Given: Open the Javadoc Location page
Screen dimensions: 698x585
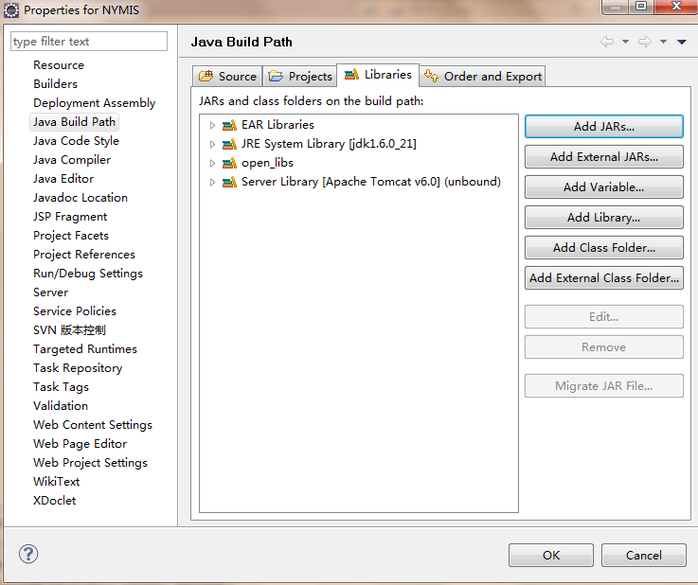Looking at the screenshot, I should click(81, 198).
